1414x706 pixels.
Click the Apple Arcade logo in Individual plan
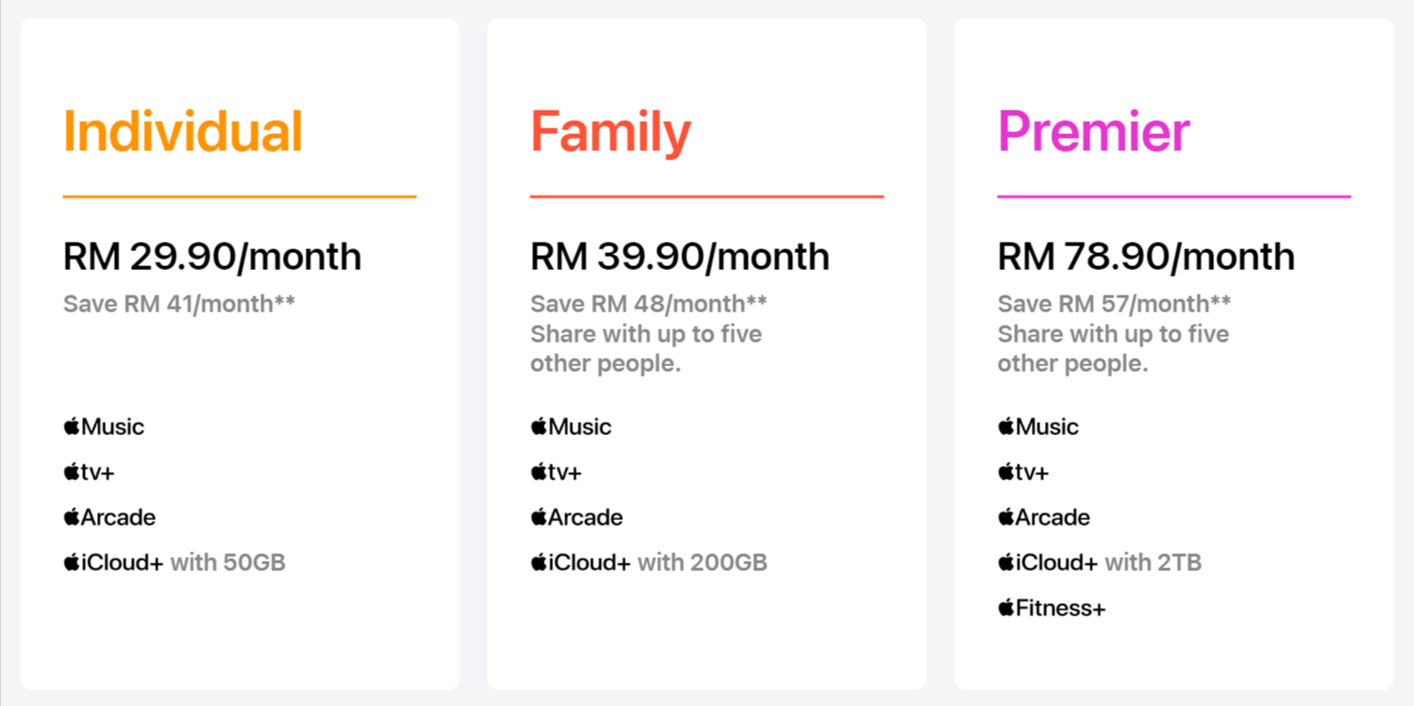(x=109, y=517)
